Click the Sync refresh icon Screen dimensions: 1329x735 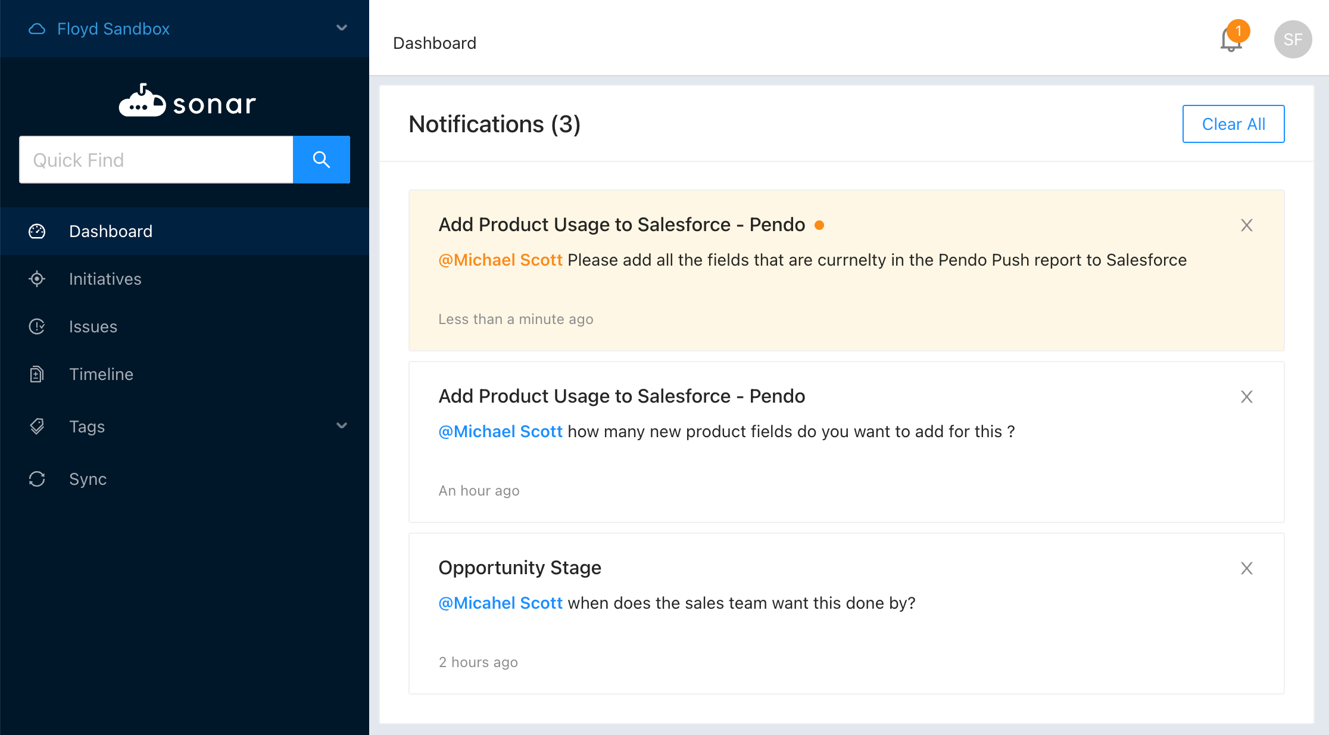coord(37,479)
